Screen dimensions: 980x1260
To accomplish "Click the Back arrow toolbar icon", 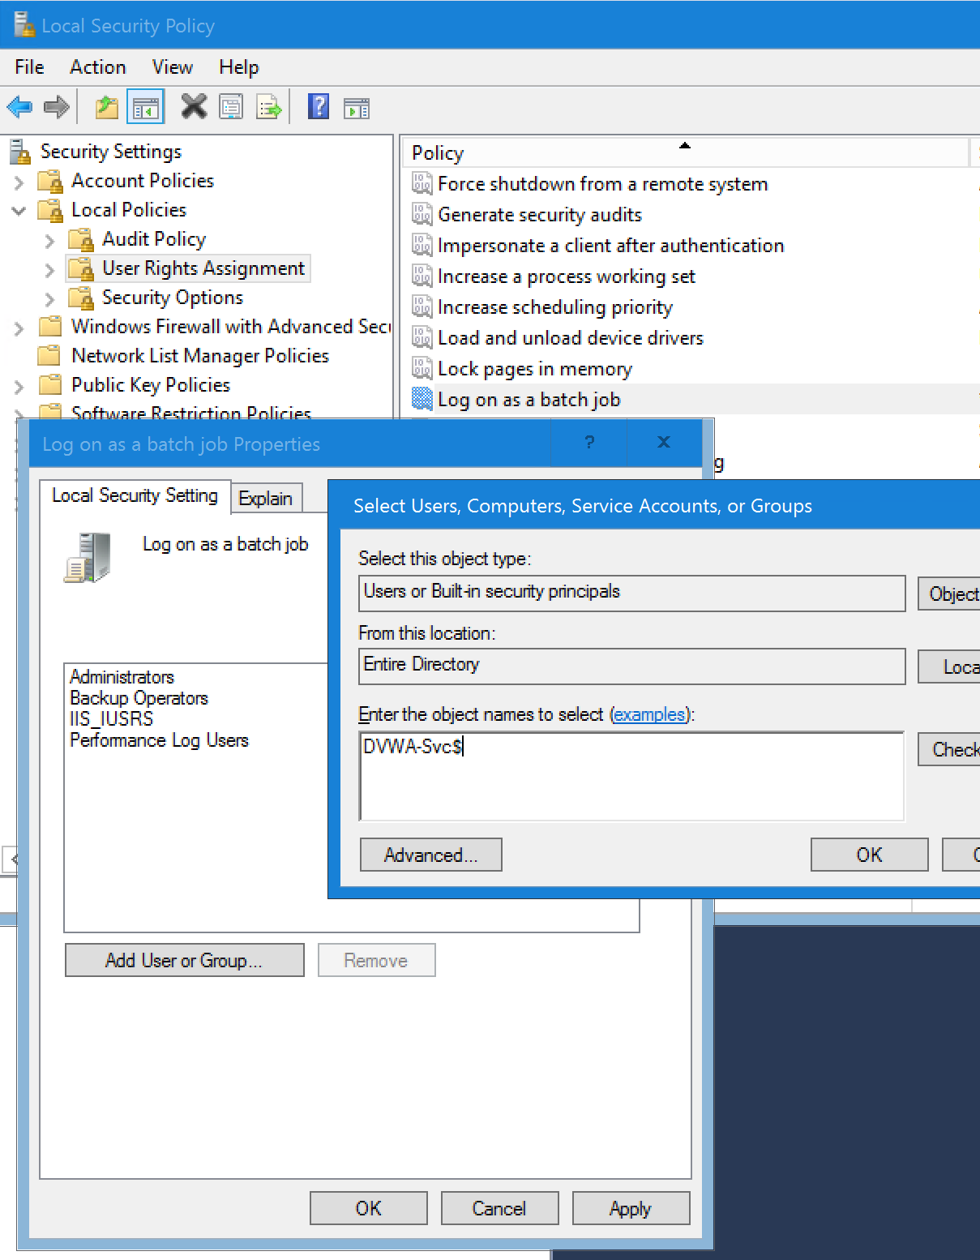I will point(19,107).
